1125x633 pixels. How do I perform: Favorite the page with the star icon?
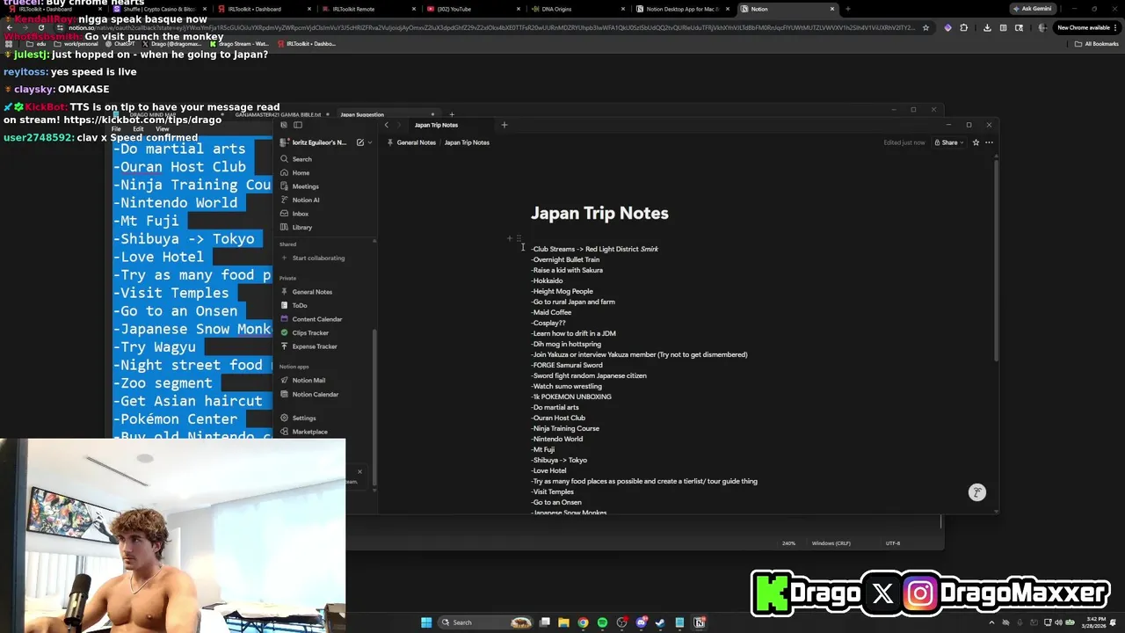point(976,142)
